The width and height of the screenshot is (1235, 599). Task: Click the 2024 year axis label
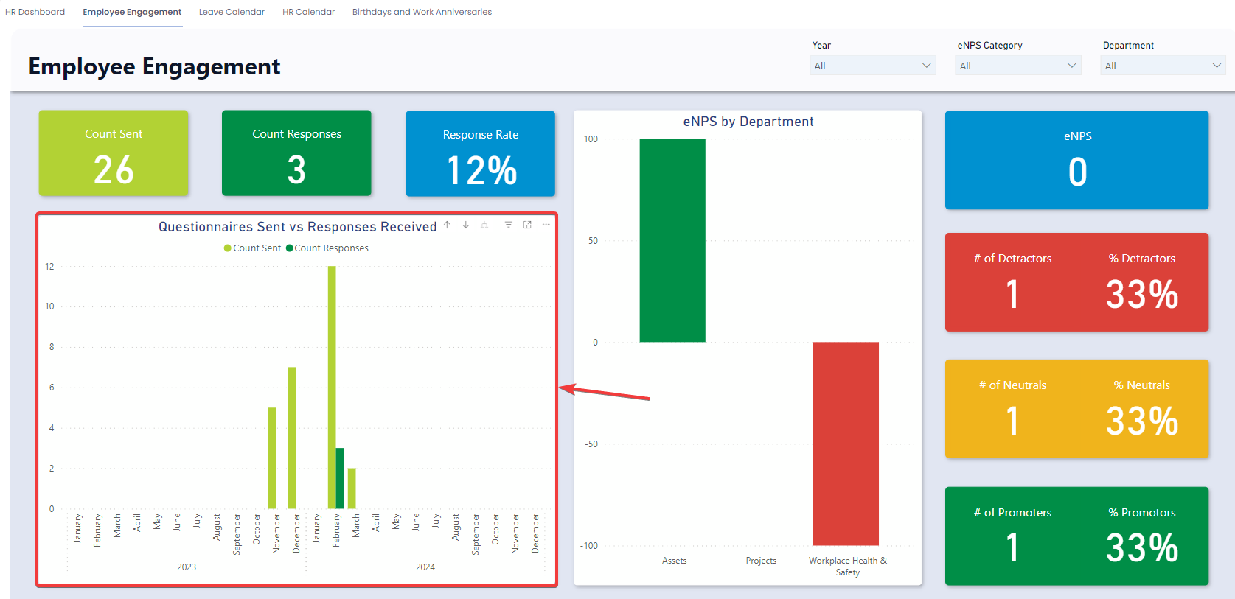(x=425, y=567)
